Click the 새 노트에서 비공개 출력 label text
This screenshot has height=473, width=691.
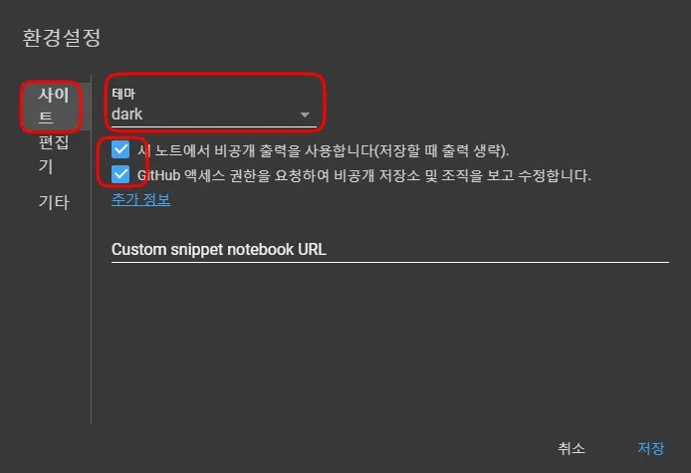click(323, 150)
